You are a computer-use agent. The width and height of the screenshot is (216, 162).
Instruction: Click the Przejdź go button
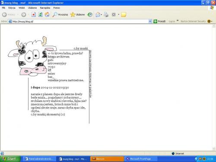coord(159,21)
